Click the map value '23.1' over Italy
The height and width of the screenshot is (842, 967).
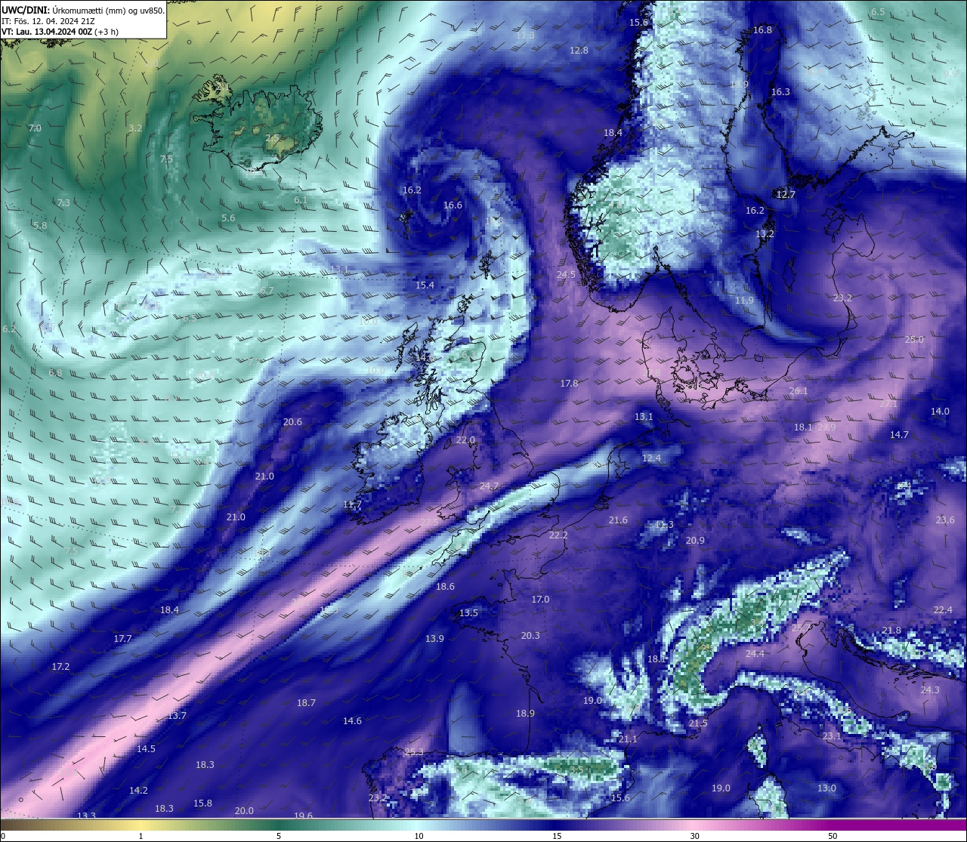[832, 736]
